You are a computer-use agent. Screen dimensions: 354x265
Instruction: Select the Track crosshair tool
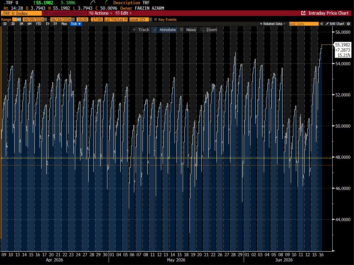click(x=141, y=30)
